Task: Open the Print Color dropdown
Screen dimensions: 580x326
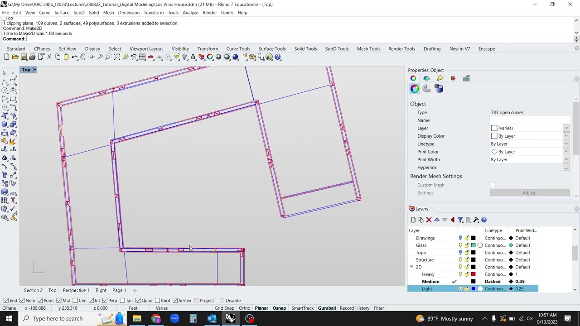Action: (x=566, y=152)
